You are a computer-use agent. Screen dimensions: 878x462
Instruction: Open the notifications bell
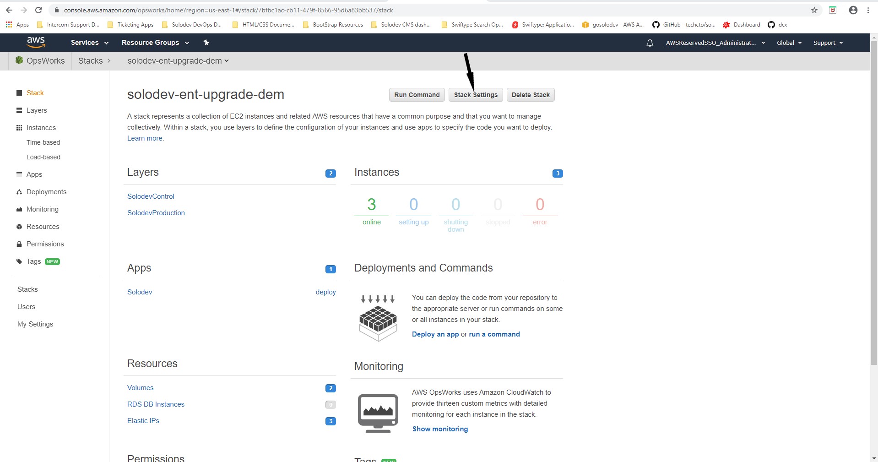(650, 43)
